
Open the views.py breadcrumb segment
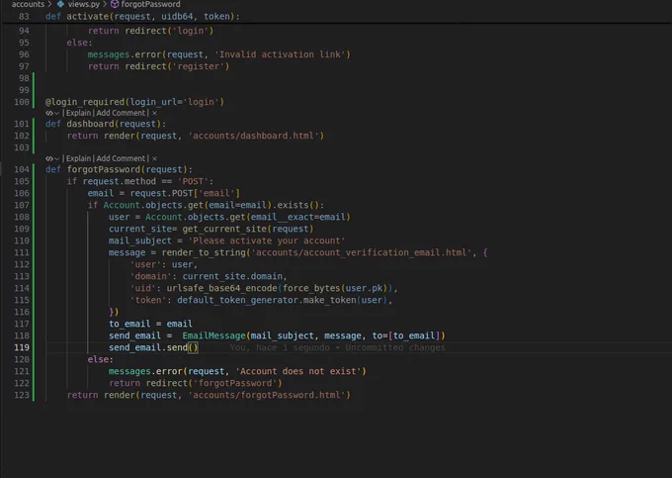(84, 4)
